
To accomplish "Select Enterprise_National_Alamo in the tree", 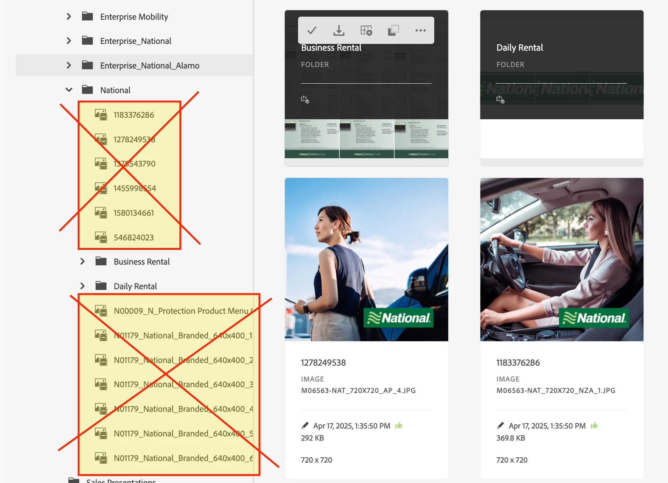I will point(150,65).
